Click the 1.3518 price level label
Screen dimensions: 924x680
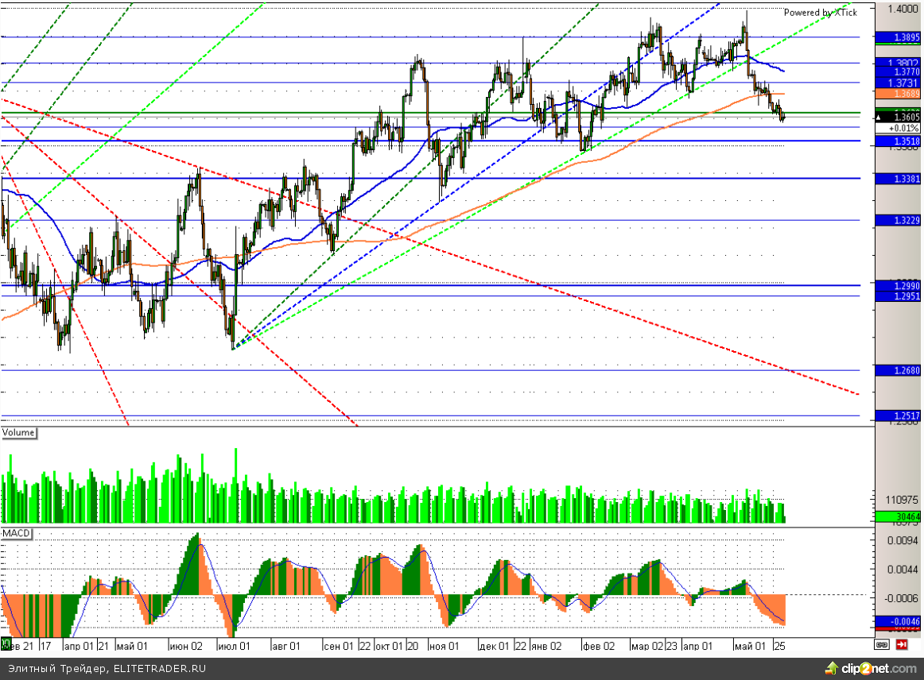click(x=898, y=141)
